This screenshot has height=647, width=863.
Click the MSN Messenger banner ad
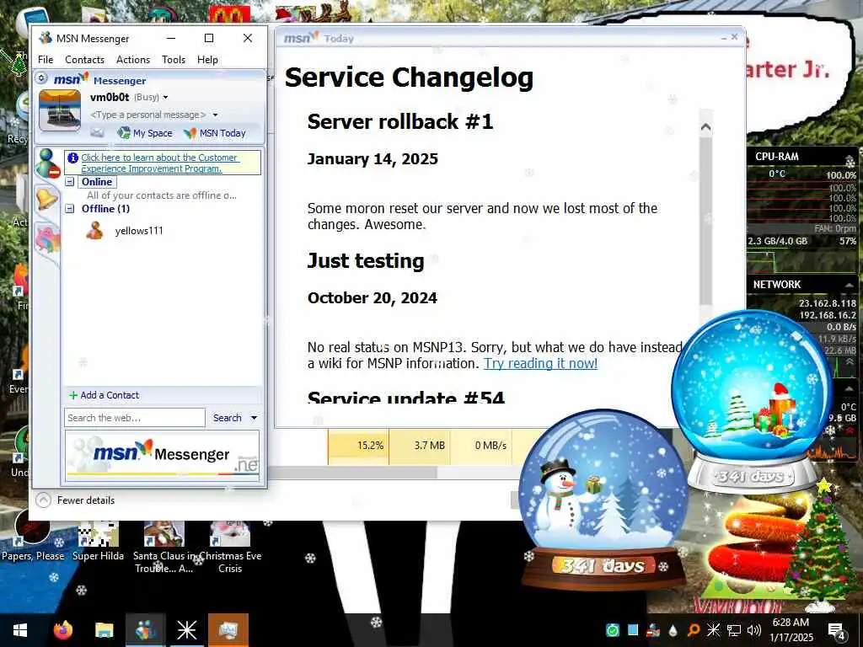click(x=162, y=454)
